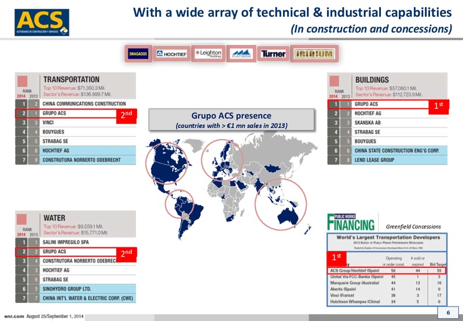The image size is (463, 321).
Task: Click the North America region on map
Action: [x=167, y=163]
